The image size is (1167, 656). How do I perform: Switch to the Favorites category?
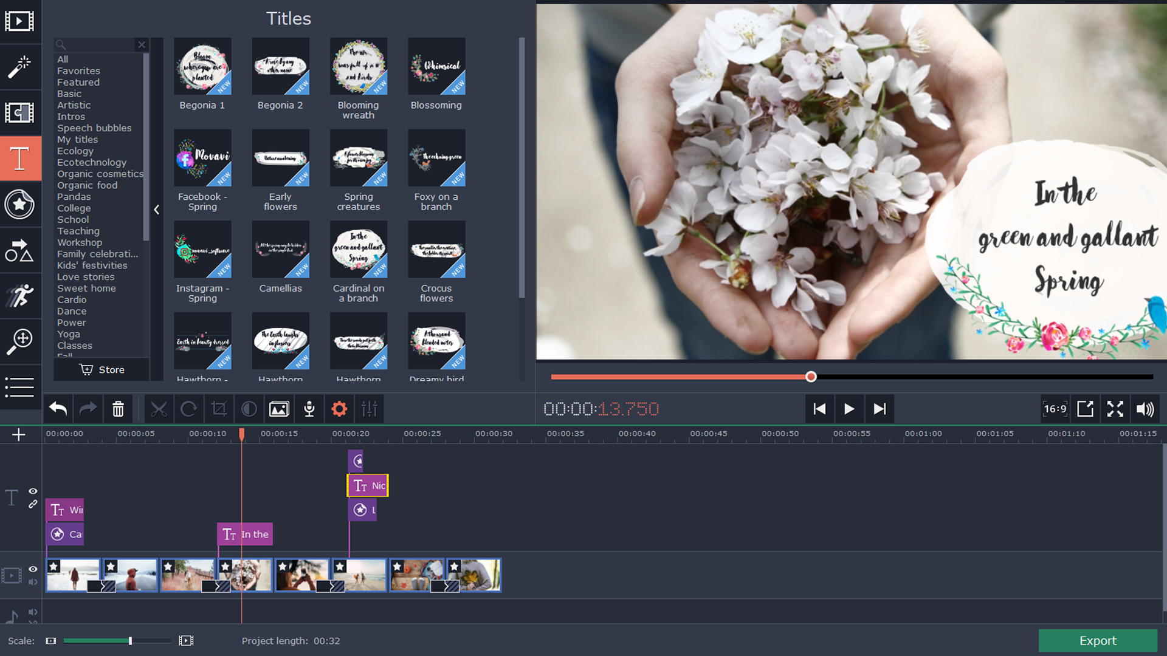coord(78,70)
